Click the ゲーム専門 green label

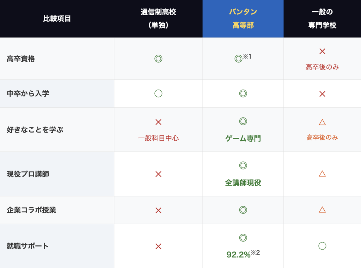pyautogui.click(x=243, y=139)
